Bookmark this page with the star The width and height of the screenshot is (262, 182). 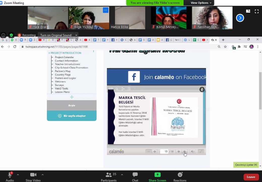coord(225,47)
